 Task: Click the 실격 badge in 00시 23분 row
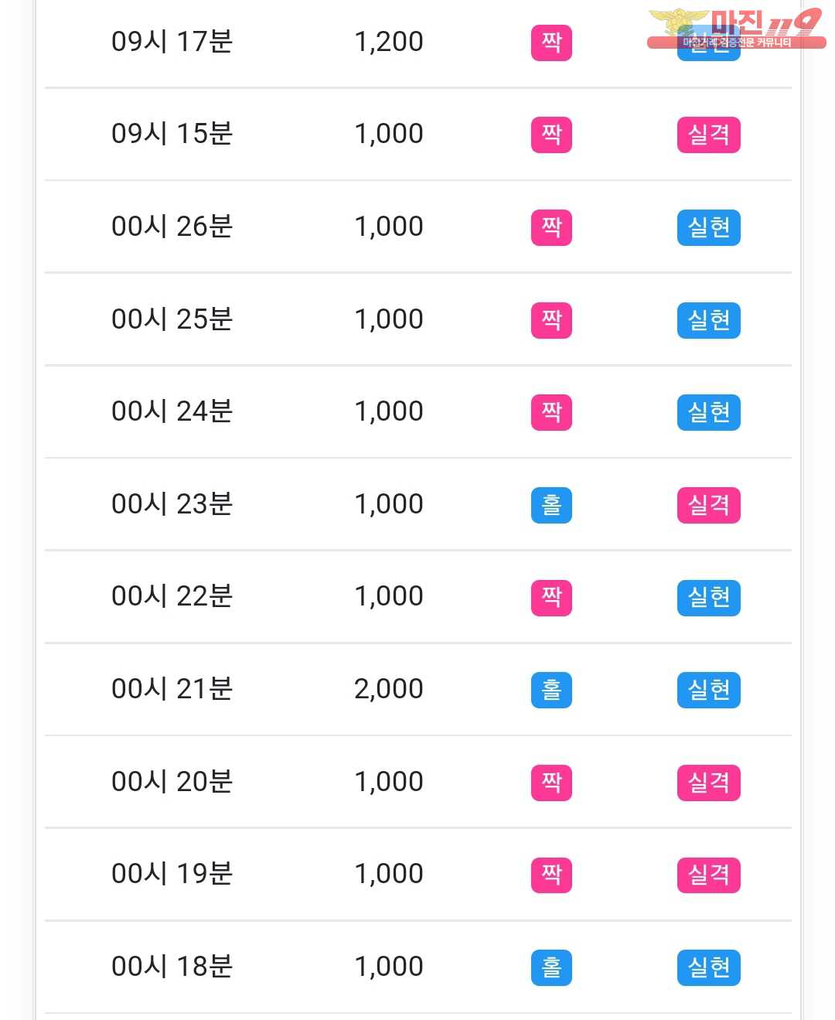click(709, 505)
